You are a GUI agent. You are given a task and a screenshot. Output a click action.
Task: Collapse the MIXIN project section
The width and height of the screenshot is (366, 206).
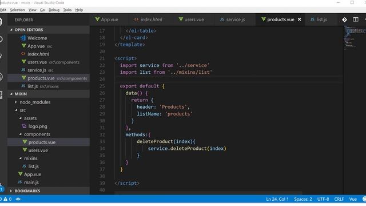(11, 94)
